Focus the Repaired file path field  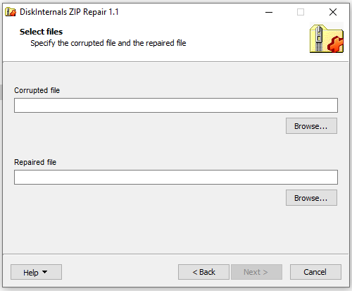176,178
